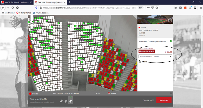The height and width of the screenshot is (108, 203).
Task: Remove seat using trash icon in Band B bar
Action: coord(171,93)
